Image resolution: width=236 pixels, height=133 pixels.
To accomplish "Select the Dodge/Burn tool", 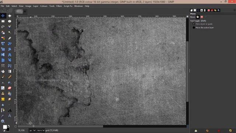I will (x=10, y=105).
